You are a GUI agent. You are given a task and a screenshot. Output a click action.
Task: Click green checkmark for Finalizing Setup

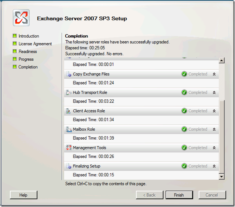pyautogui.click(x=184, y=166)
